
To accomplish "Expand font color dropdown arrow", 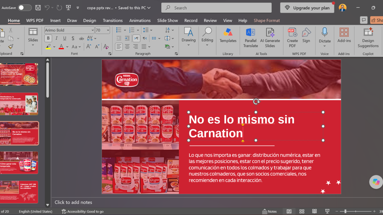I will 67,47.
